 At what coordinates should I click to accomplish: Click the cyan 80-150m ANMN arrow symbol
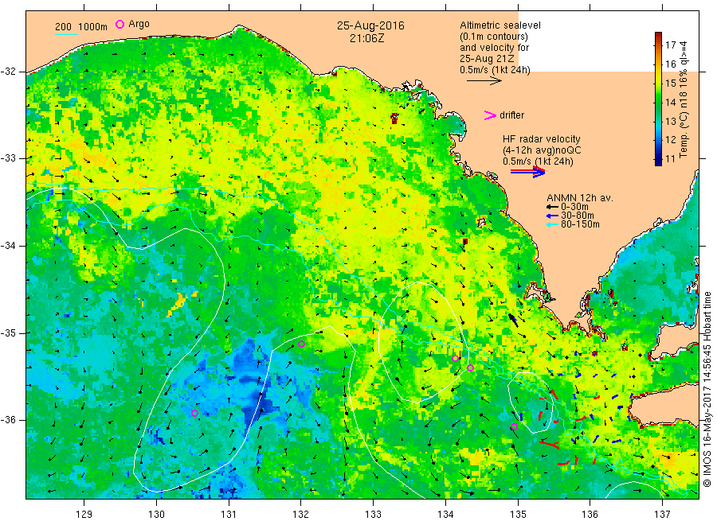pyautogui.click(x=552, y=224)
